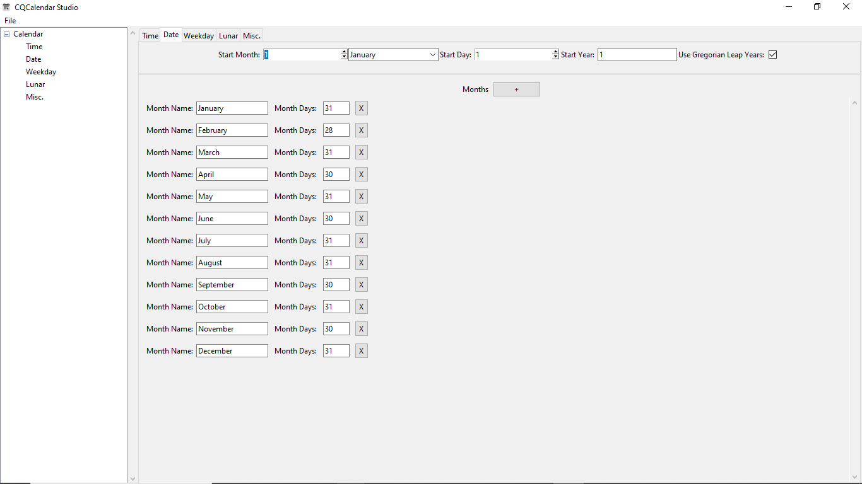Edit October's Month Days field
The width and height of the screenshot is (862, 484).
click(x=336, y=307)
